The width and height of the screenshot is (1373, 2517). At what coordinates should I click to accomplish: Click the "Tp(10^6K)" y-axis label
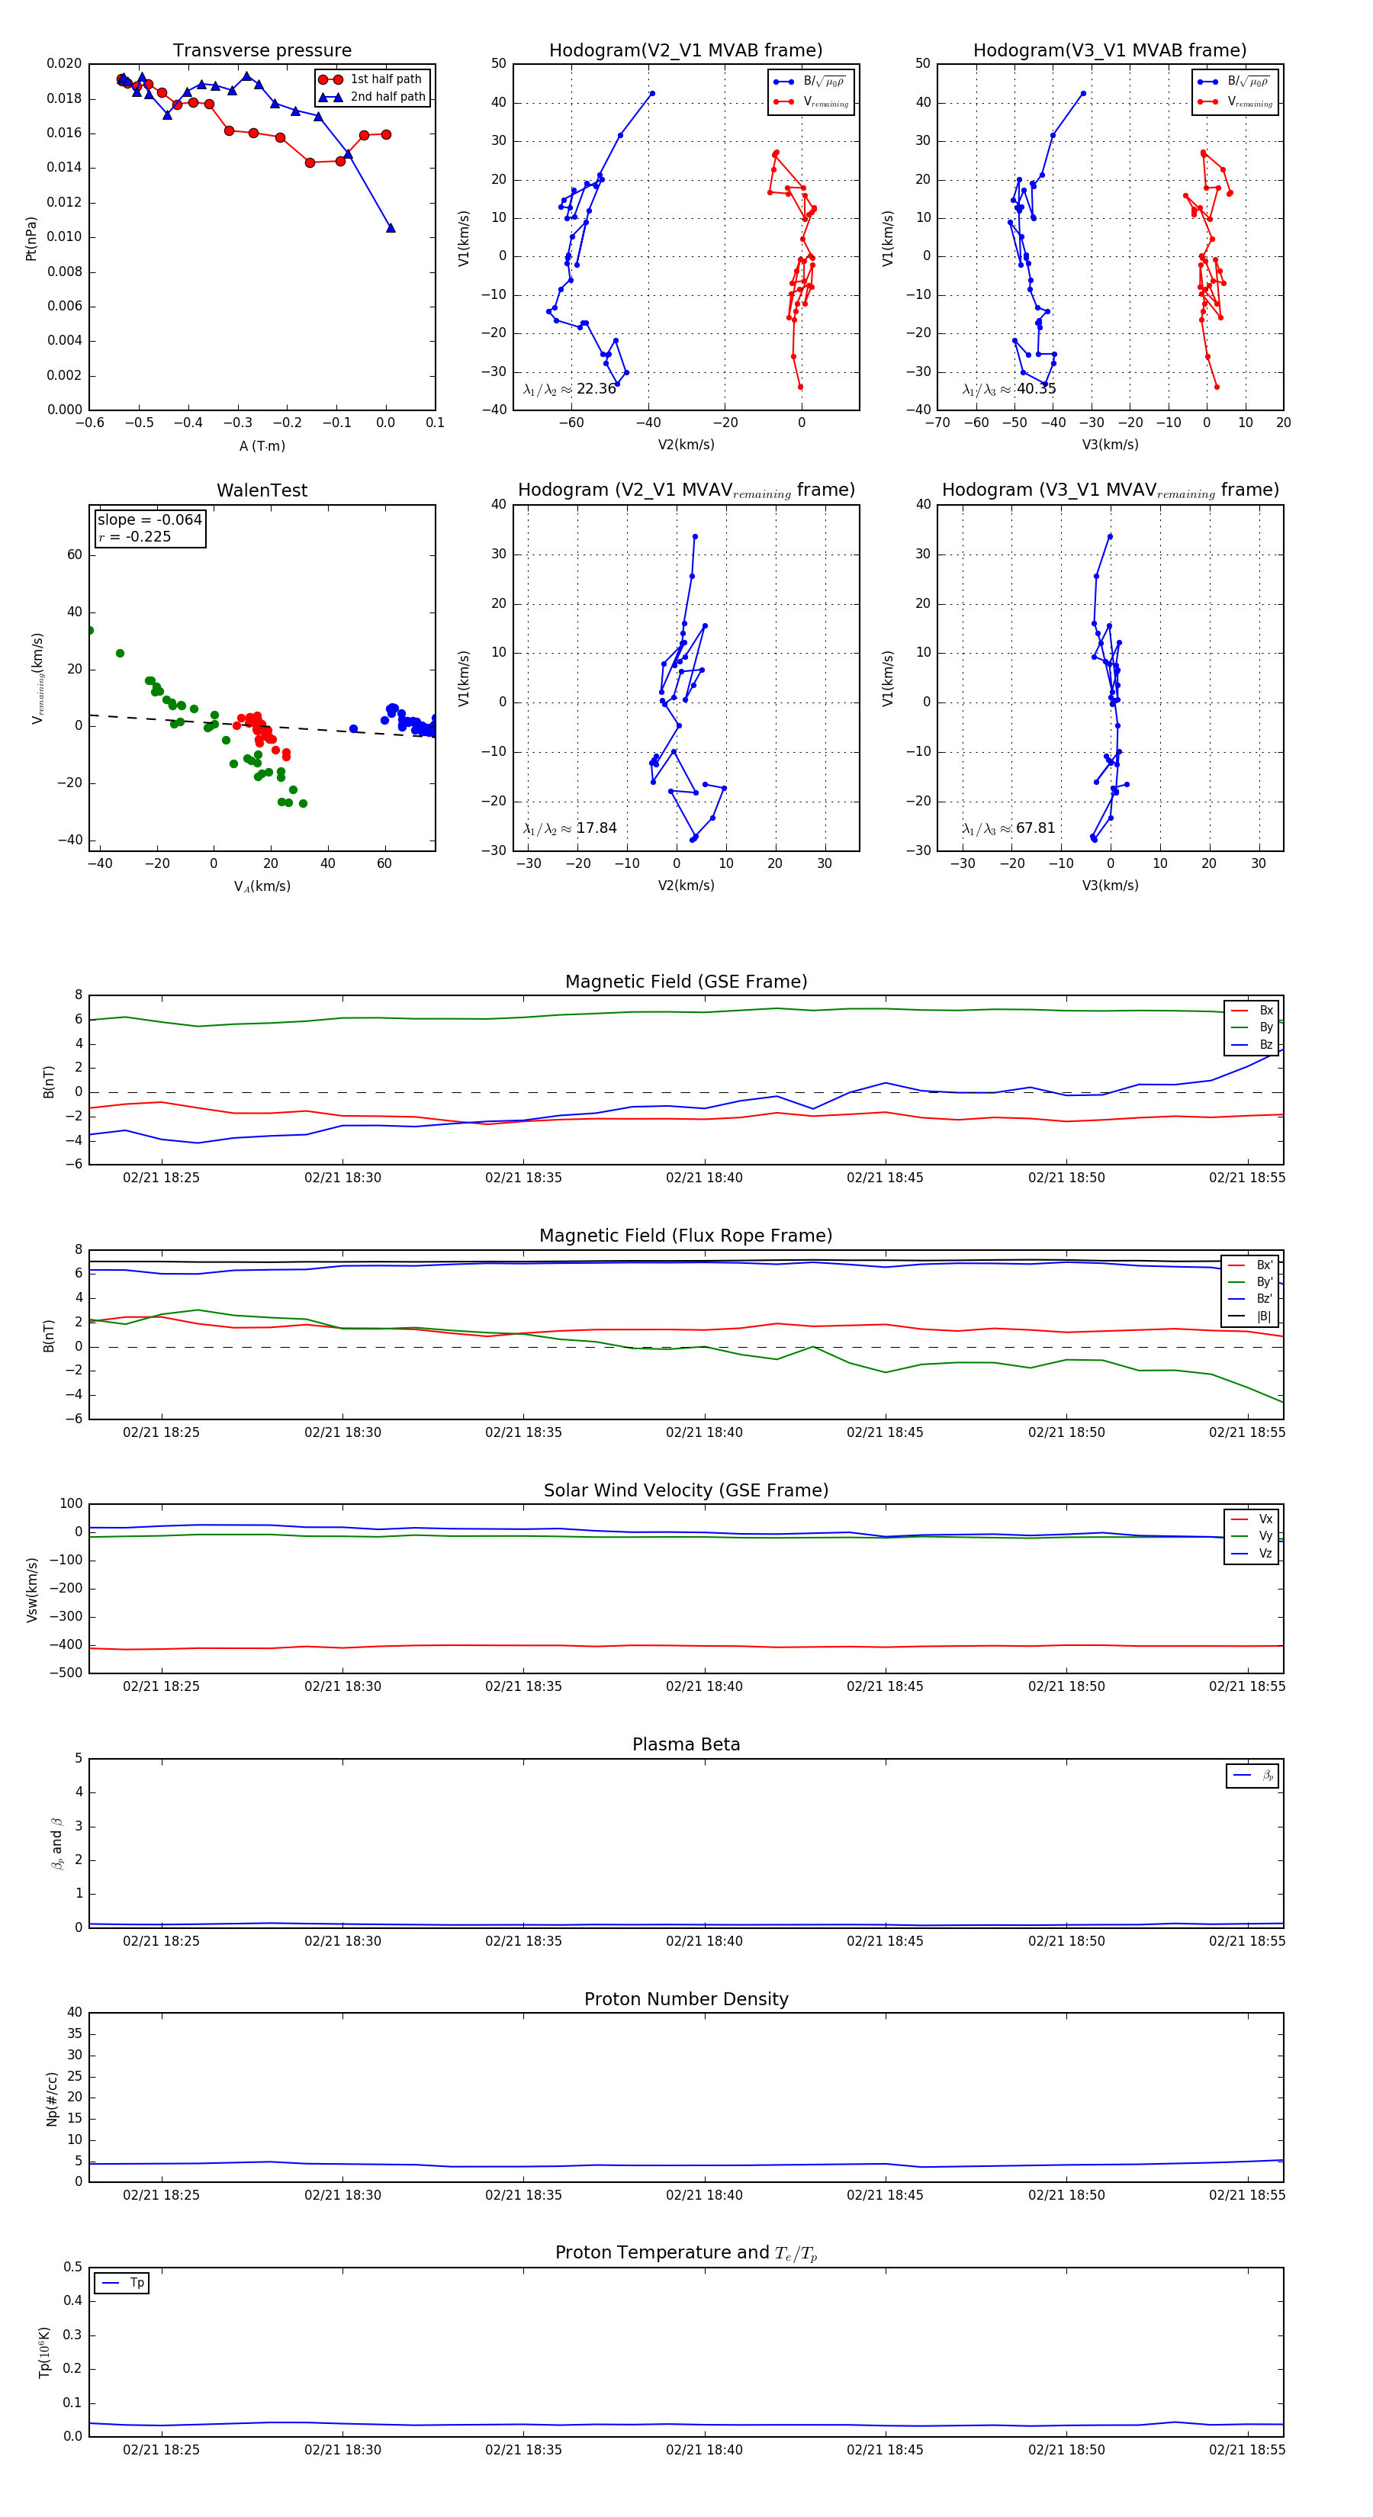point(44,2353)
